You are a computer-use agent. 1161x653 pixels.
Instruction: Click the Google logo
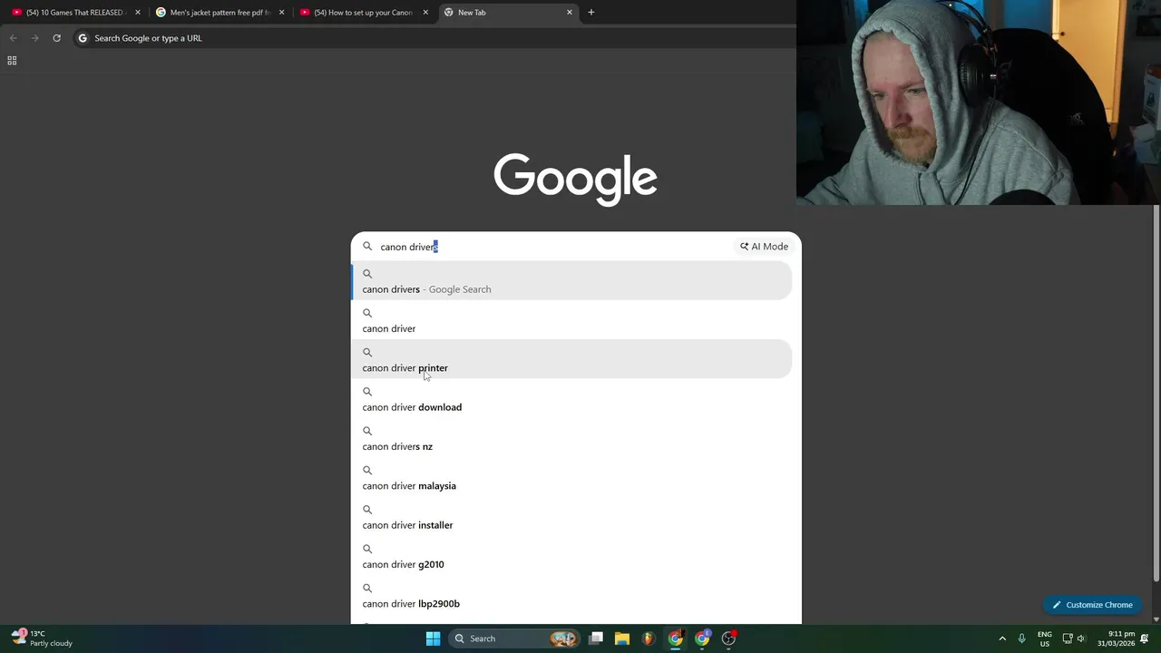(575, 180)
